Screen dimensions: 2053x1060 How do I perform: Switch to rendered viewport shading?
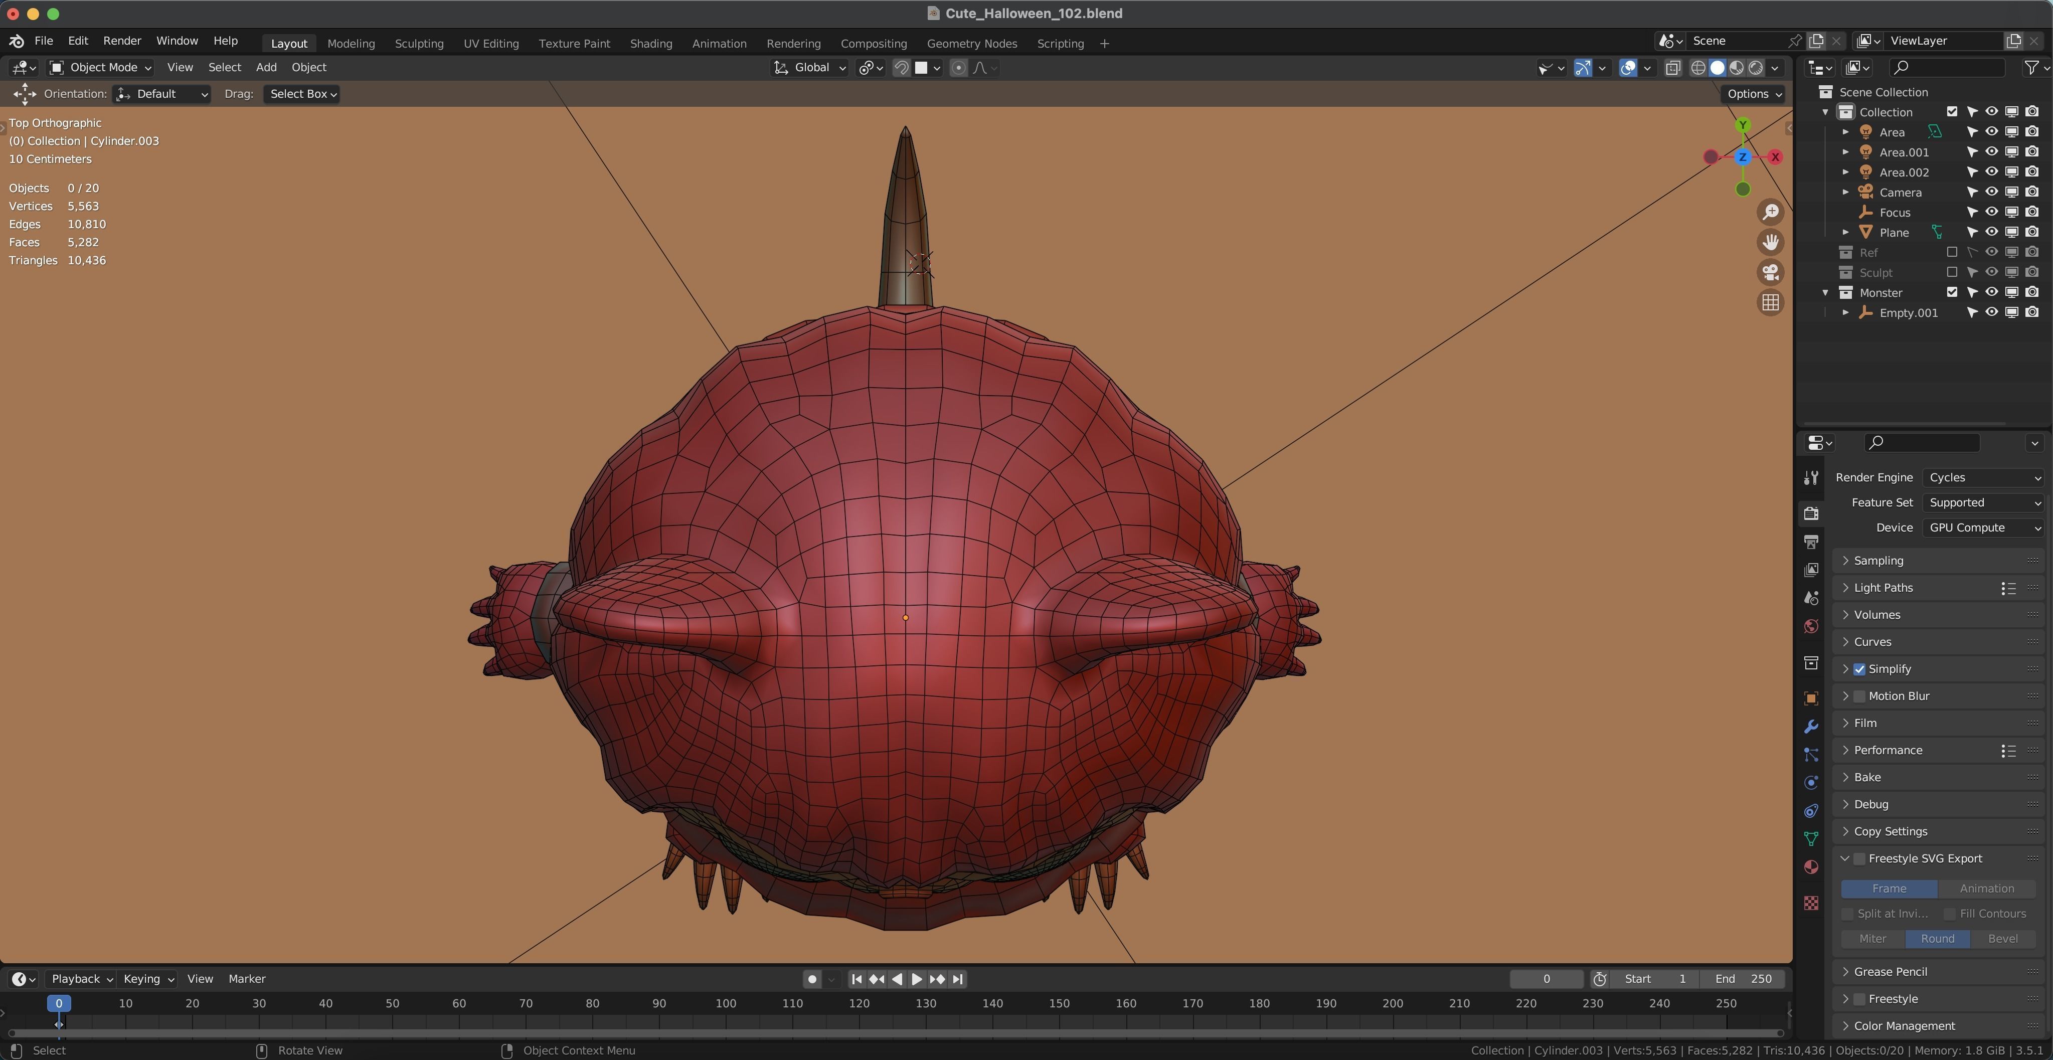[x=1756, y=68]
